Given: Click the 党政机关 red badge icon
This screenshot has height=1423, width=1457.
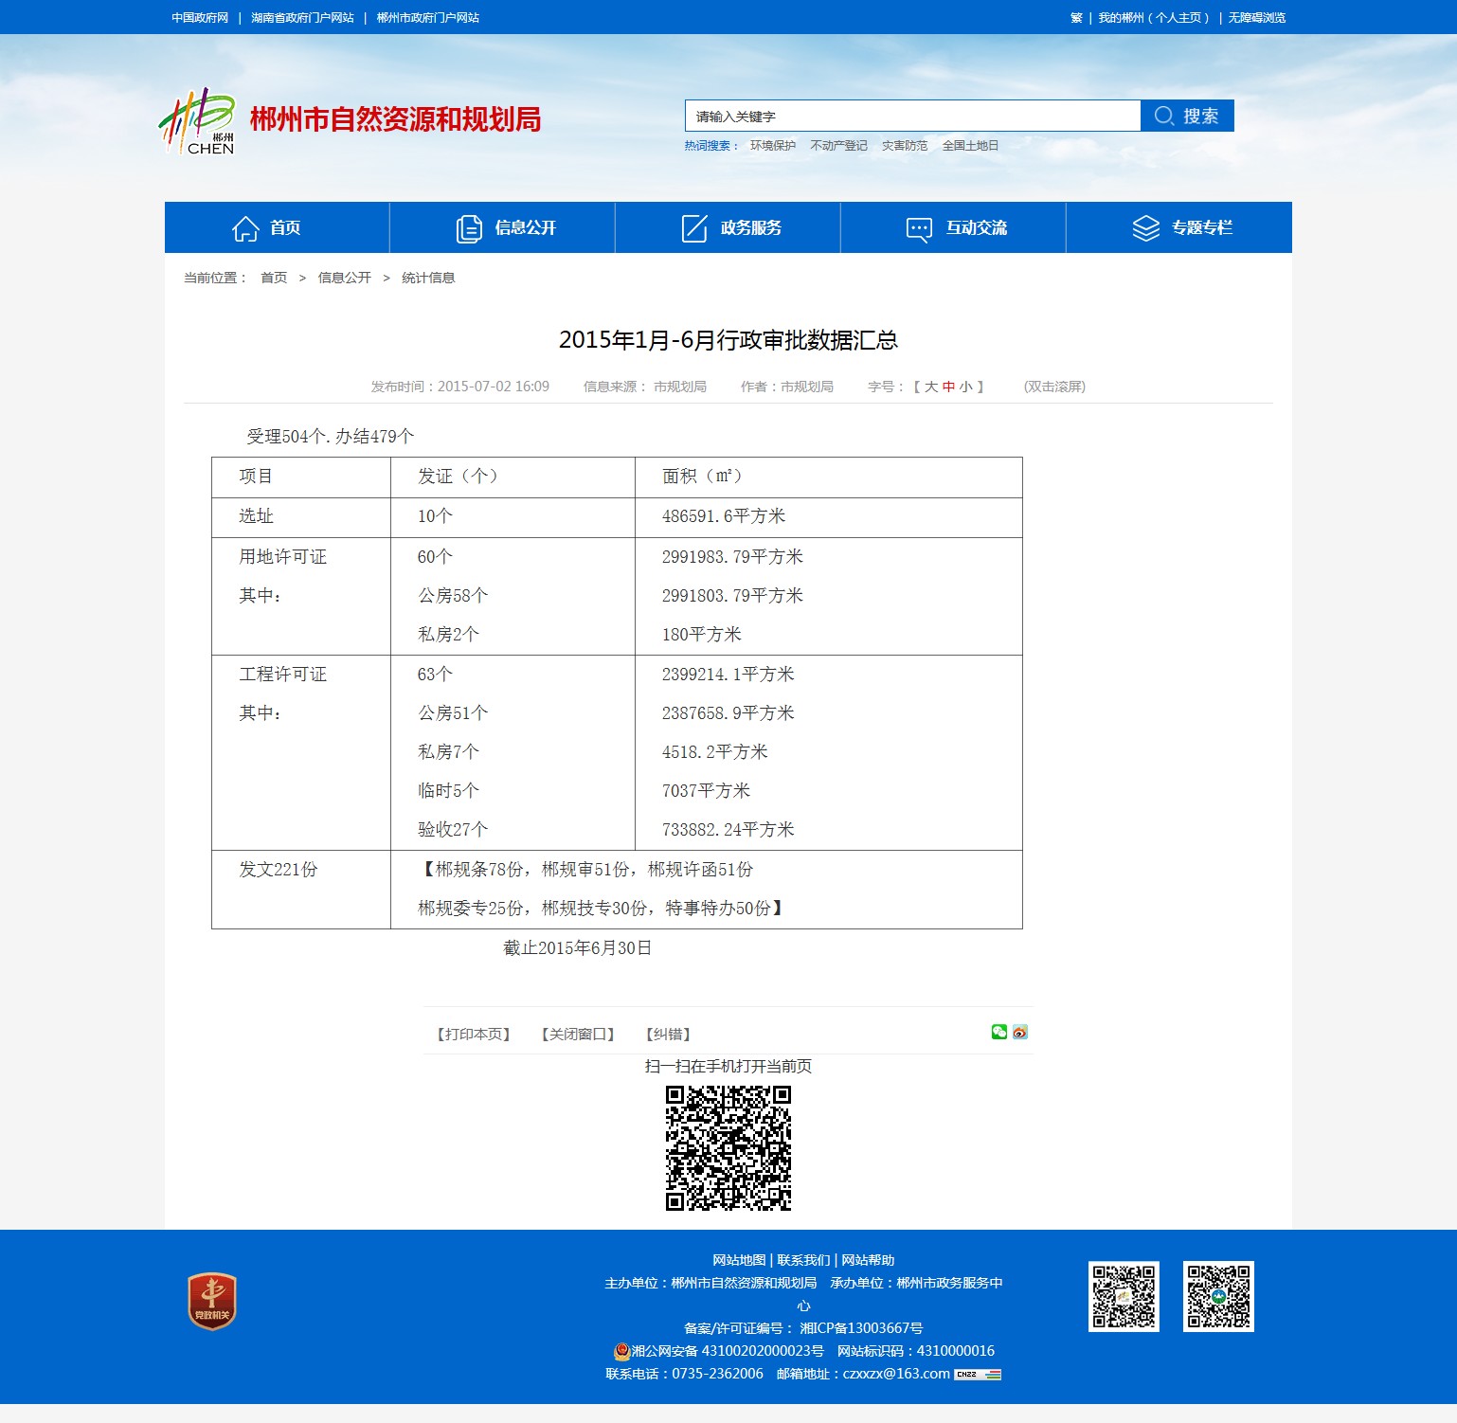Looking at the screenshot, I should 212,1301.
